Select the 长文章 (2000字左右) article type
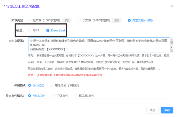This screenshot has width=177, height=117. pos(79,20)
